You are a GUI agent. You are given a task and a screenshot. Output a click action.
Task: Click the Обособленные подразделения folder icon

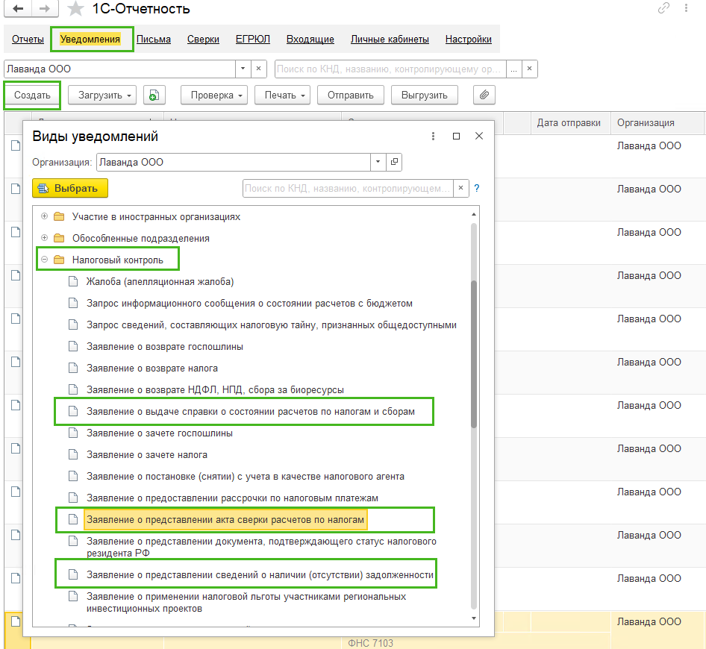tap(59, 238)
